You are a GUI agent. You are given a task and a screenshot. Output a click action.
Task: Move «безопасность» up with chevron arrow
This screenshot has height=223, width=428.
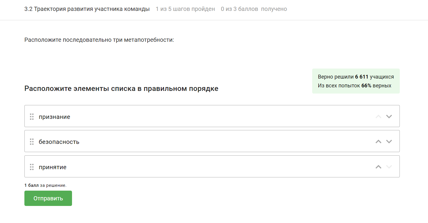tap(378, 142)
